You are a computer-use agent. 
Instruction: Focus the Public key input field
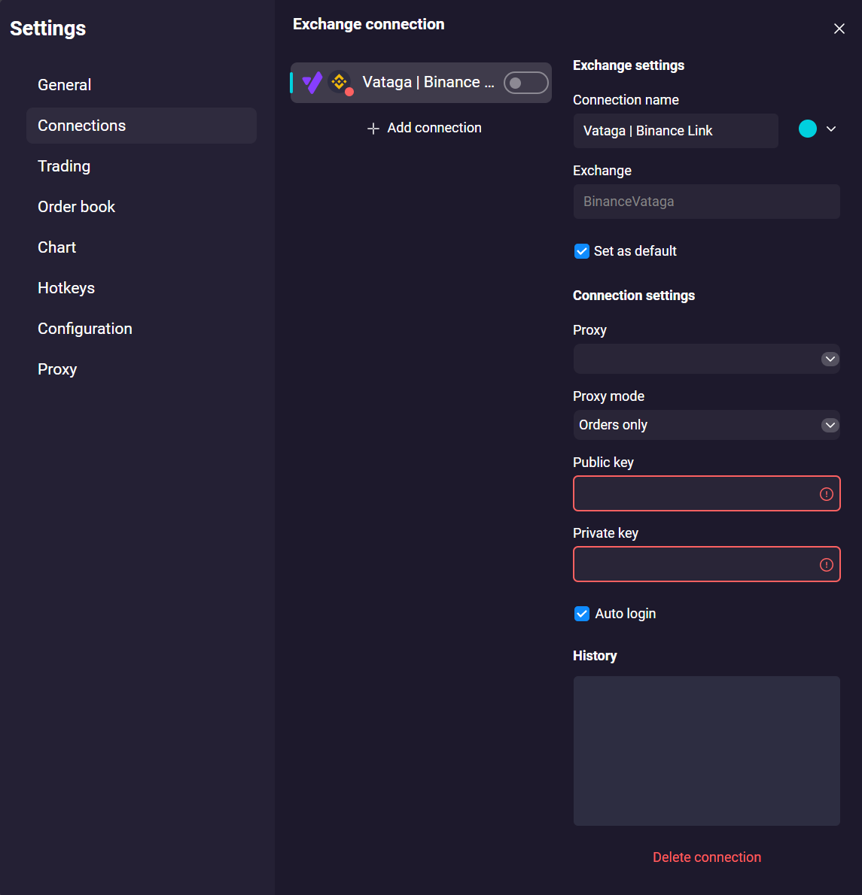707,493
